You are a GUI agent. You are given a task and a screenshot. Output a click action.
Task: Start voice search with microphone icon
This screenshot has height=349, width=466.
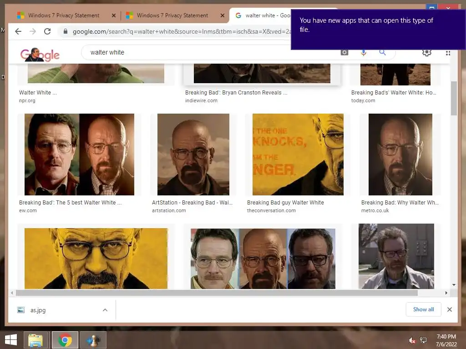tap(363, 53)
